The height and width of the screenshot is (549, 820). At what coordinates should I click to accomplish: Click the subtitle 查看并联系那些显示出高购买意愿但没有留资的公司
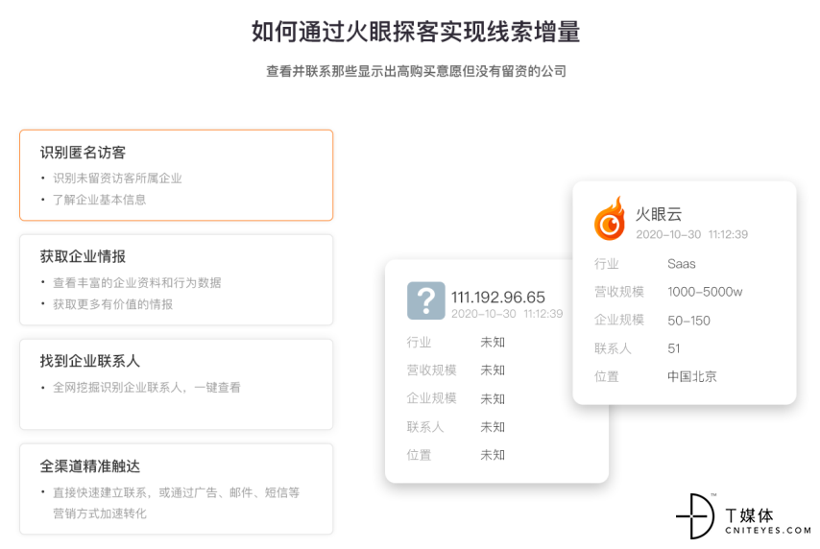click(x=417, y=71)
